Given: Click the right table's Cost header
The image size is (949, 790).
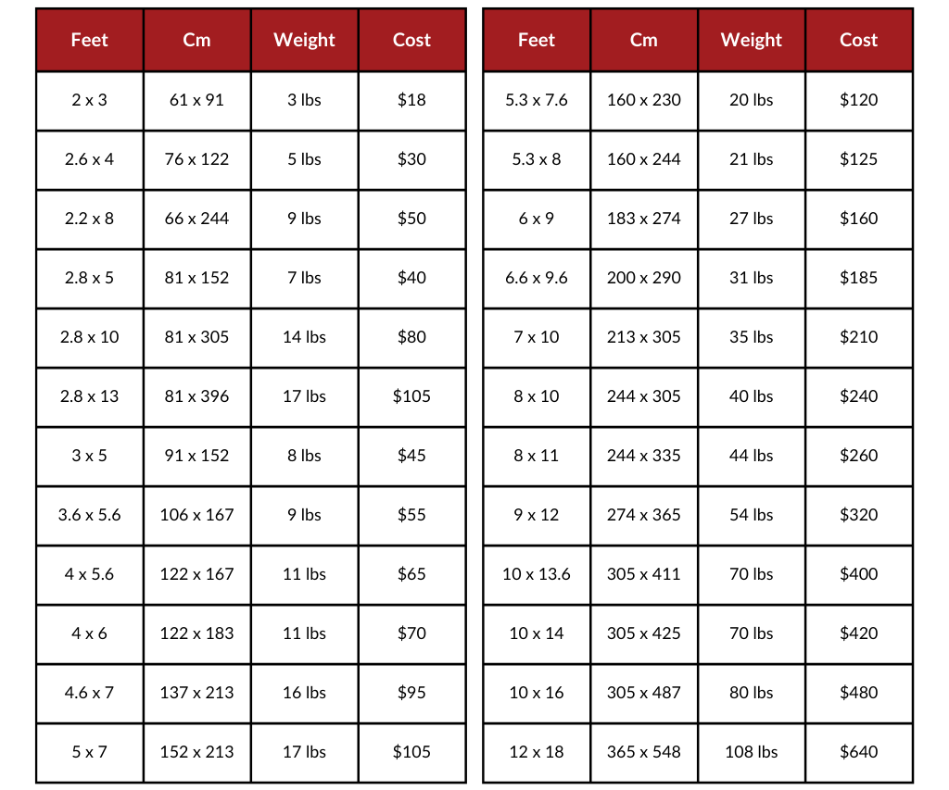Looking at the screenshot, I should [858, 40].
